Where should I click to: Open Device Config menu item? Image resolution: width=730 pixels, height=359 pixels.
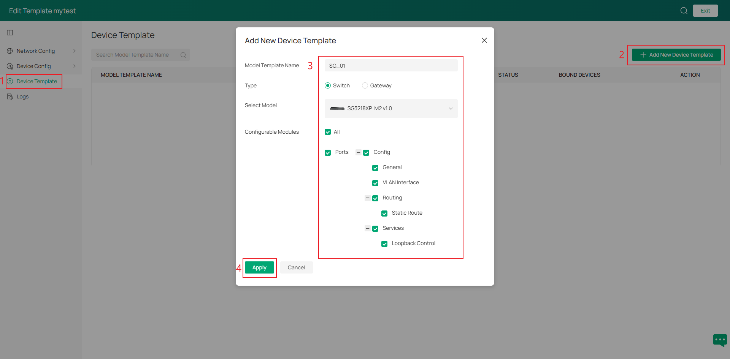41,66
